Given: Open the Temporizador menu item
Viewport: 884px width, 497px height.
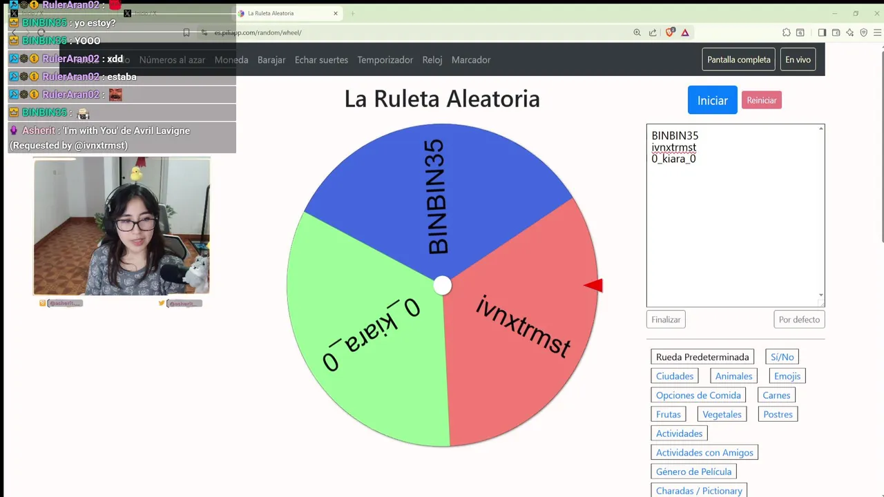Looking at the screenshot, I should coord(385,60).
